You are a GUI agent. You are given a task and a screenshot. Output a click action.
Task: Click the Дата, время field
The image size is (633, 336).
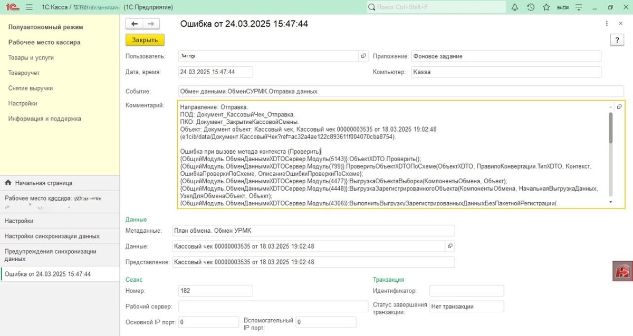click(x=215, y=72)
